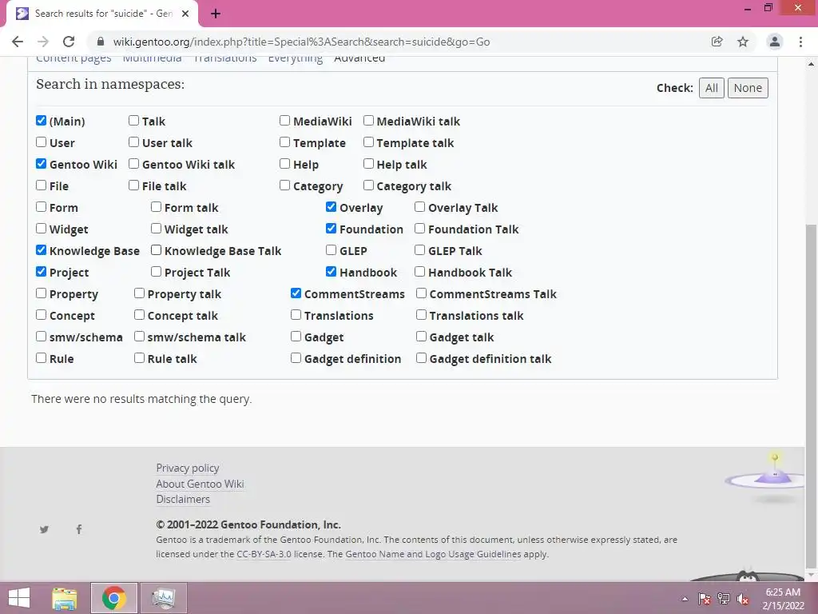818x614 pixels.
Task: Open the CC-BY-SA-3.0 license link
Action: click(x=264, y=554)
